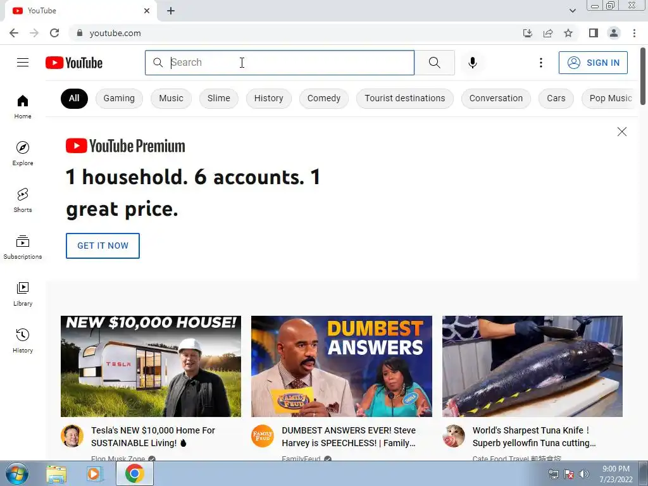The height and width of the screenshot is (486, 648).
Task: Click the page vertical scrollbar
Action: pos(643,77)
